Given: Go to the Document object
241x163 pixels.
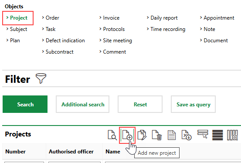Looking at the screenshot, I should point(216,41).
